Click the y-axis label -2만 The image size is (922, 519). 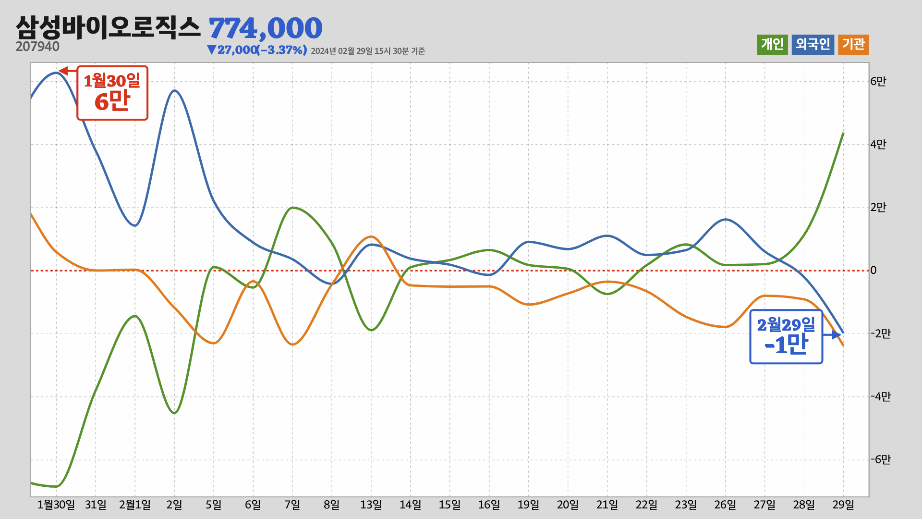881,334
